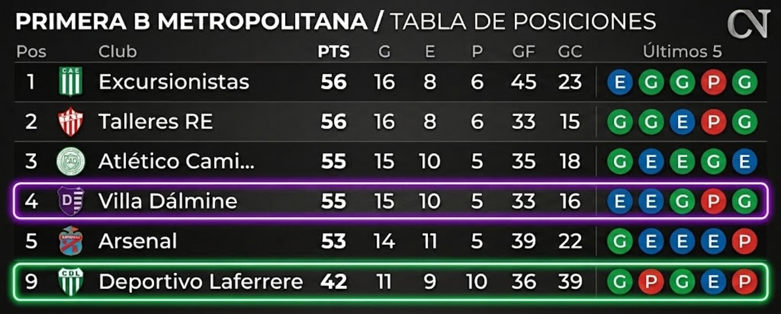Image resolution: width=781 pixels, height=314 pixels.
Task: Click the Atlético Camioneros round crest
Action: [70, 162]
